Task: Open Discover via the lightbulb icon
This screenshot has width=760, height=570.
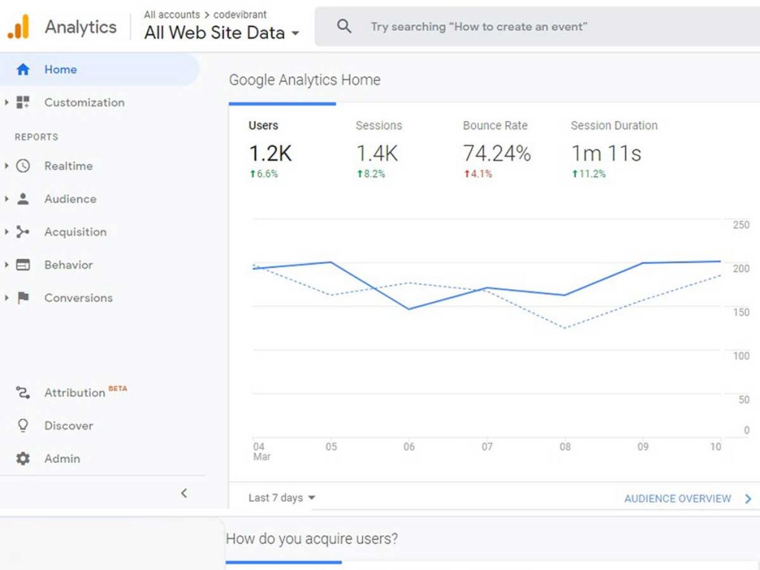Action: point(24,425)
